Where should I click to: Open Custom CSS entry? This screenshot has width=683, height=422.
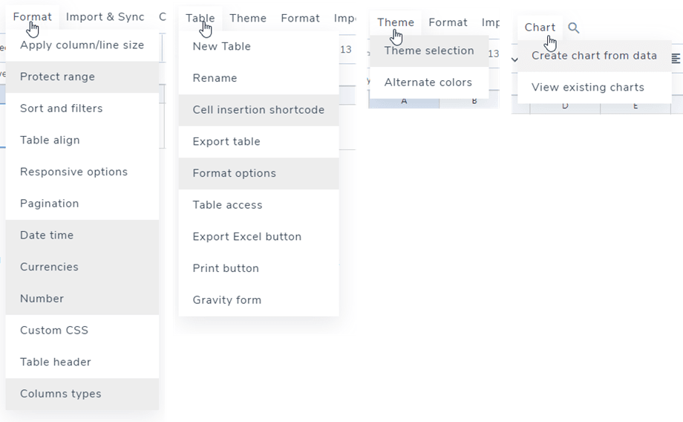[53, 330]
